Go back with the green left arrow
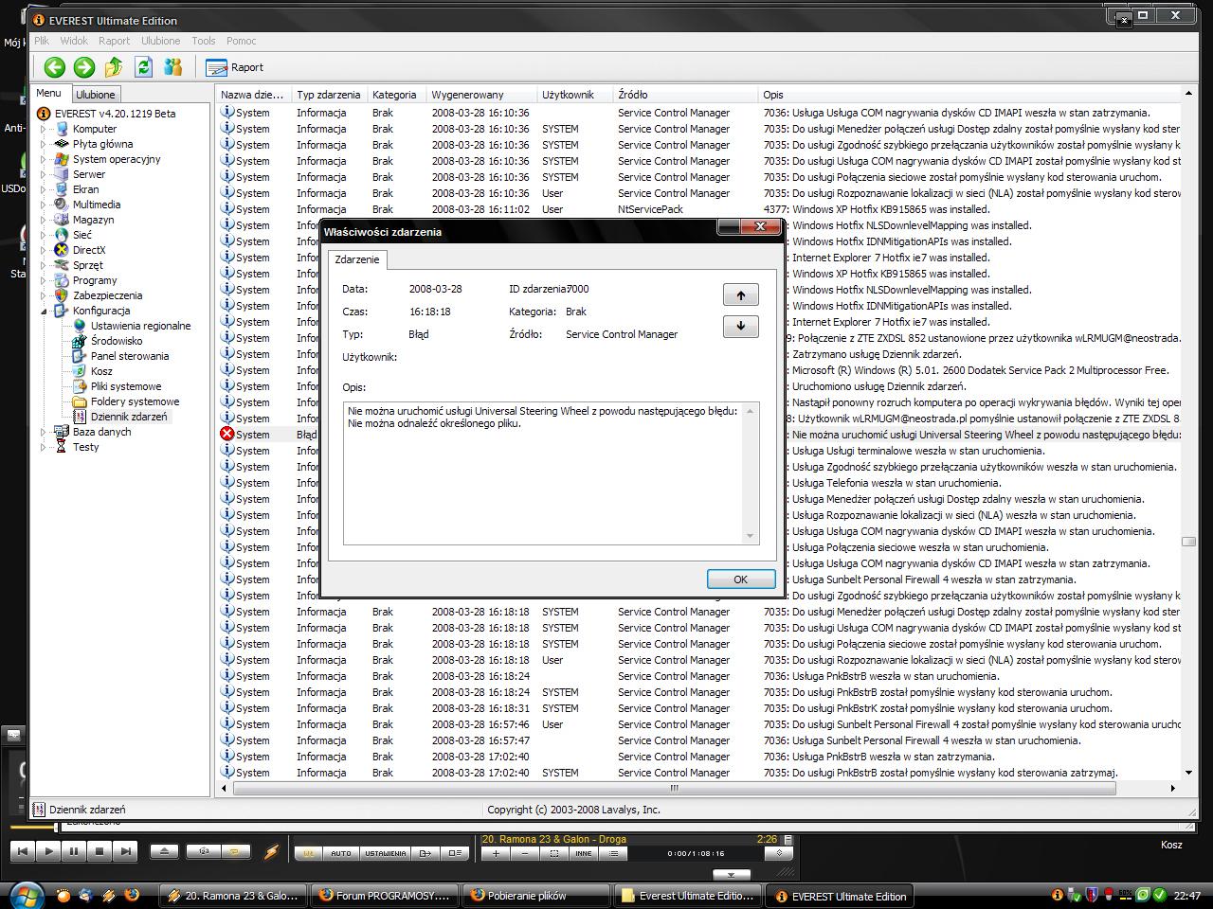Image resolution: width=1213 pixels, height=909 pixels. tap(54, 66)
